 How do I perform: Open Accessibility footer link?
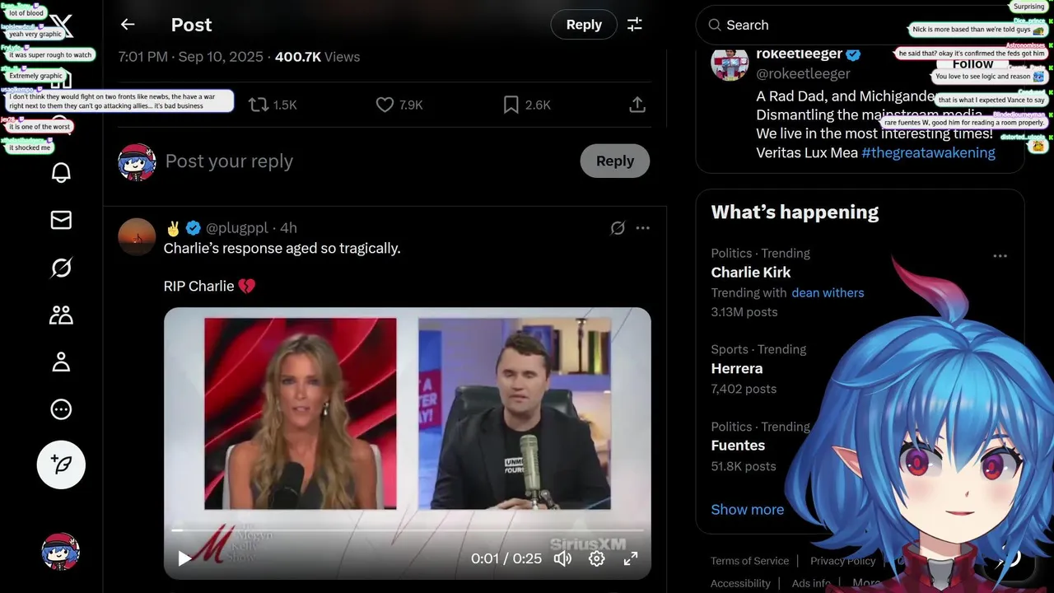740,583
